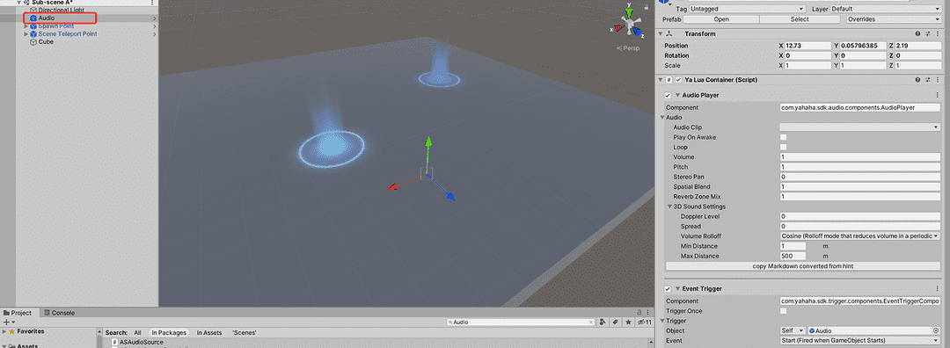The height and width of the screenshot is (348, 950).
Task: Open the Self object type dropdown
Action: [x=793, y=331]
